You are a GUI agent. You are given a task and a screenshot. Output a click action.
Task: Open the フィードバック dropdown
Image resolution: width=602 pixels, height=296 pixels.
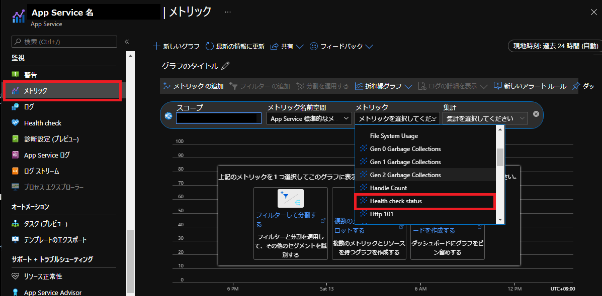341,46
